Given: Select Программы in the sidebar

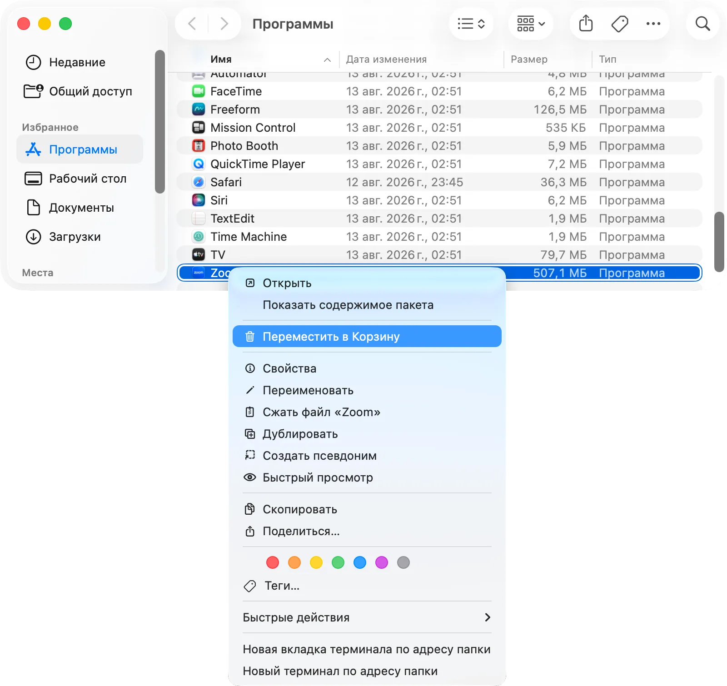Looking at the screenshot, I should click(x=80, y=149).
